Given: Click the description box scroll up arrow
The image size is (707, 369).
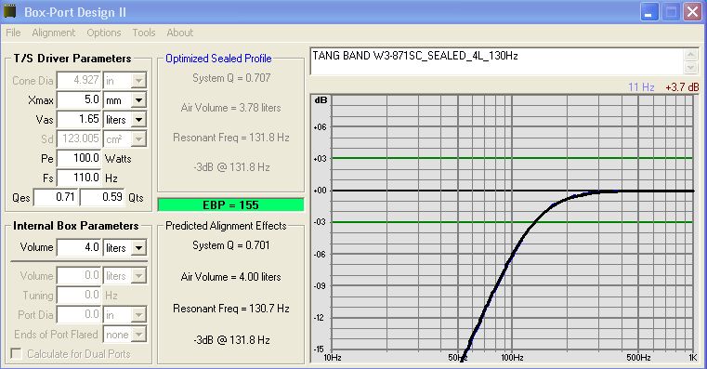Looking at the screenshot, I should (x=690, y=55).
